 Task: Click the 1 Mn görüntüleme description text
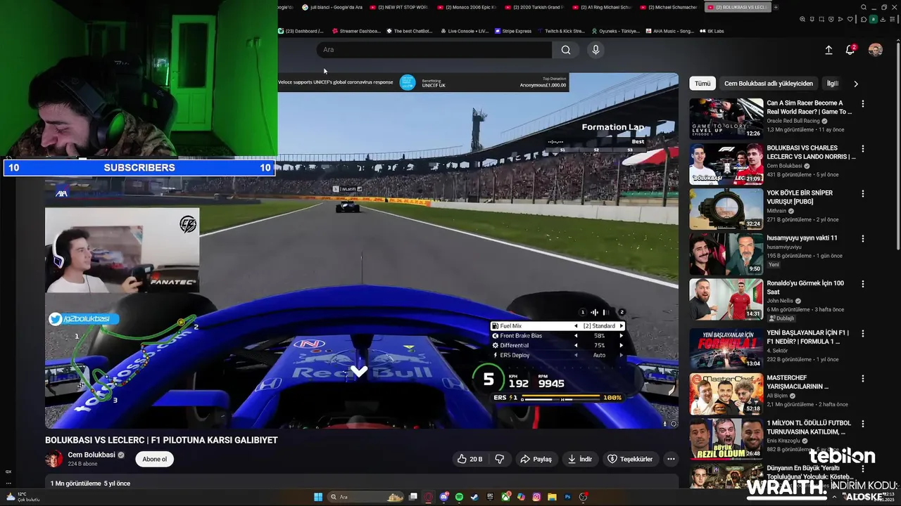[x=90, y=484]
